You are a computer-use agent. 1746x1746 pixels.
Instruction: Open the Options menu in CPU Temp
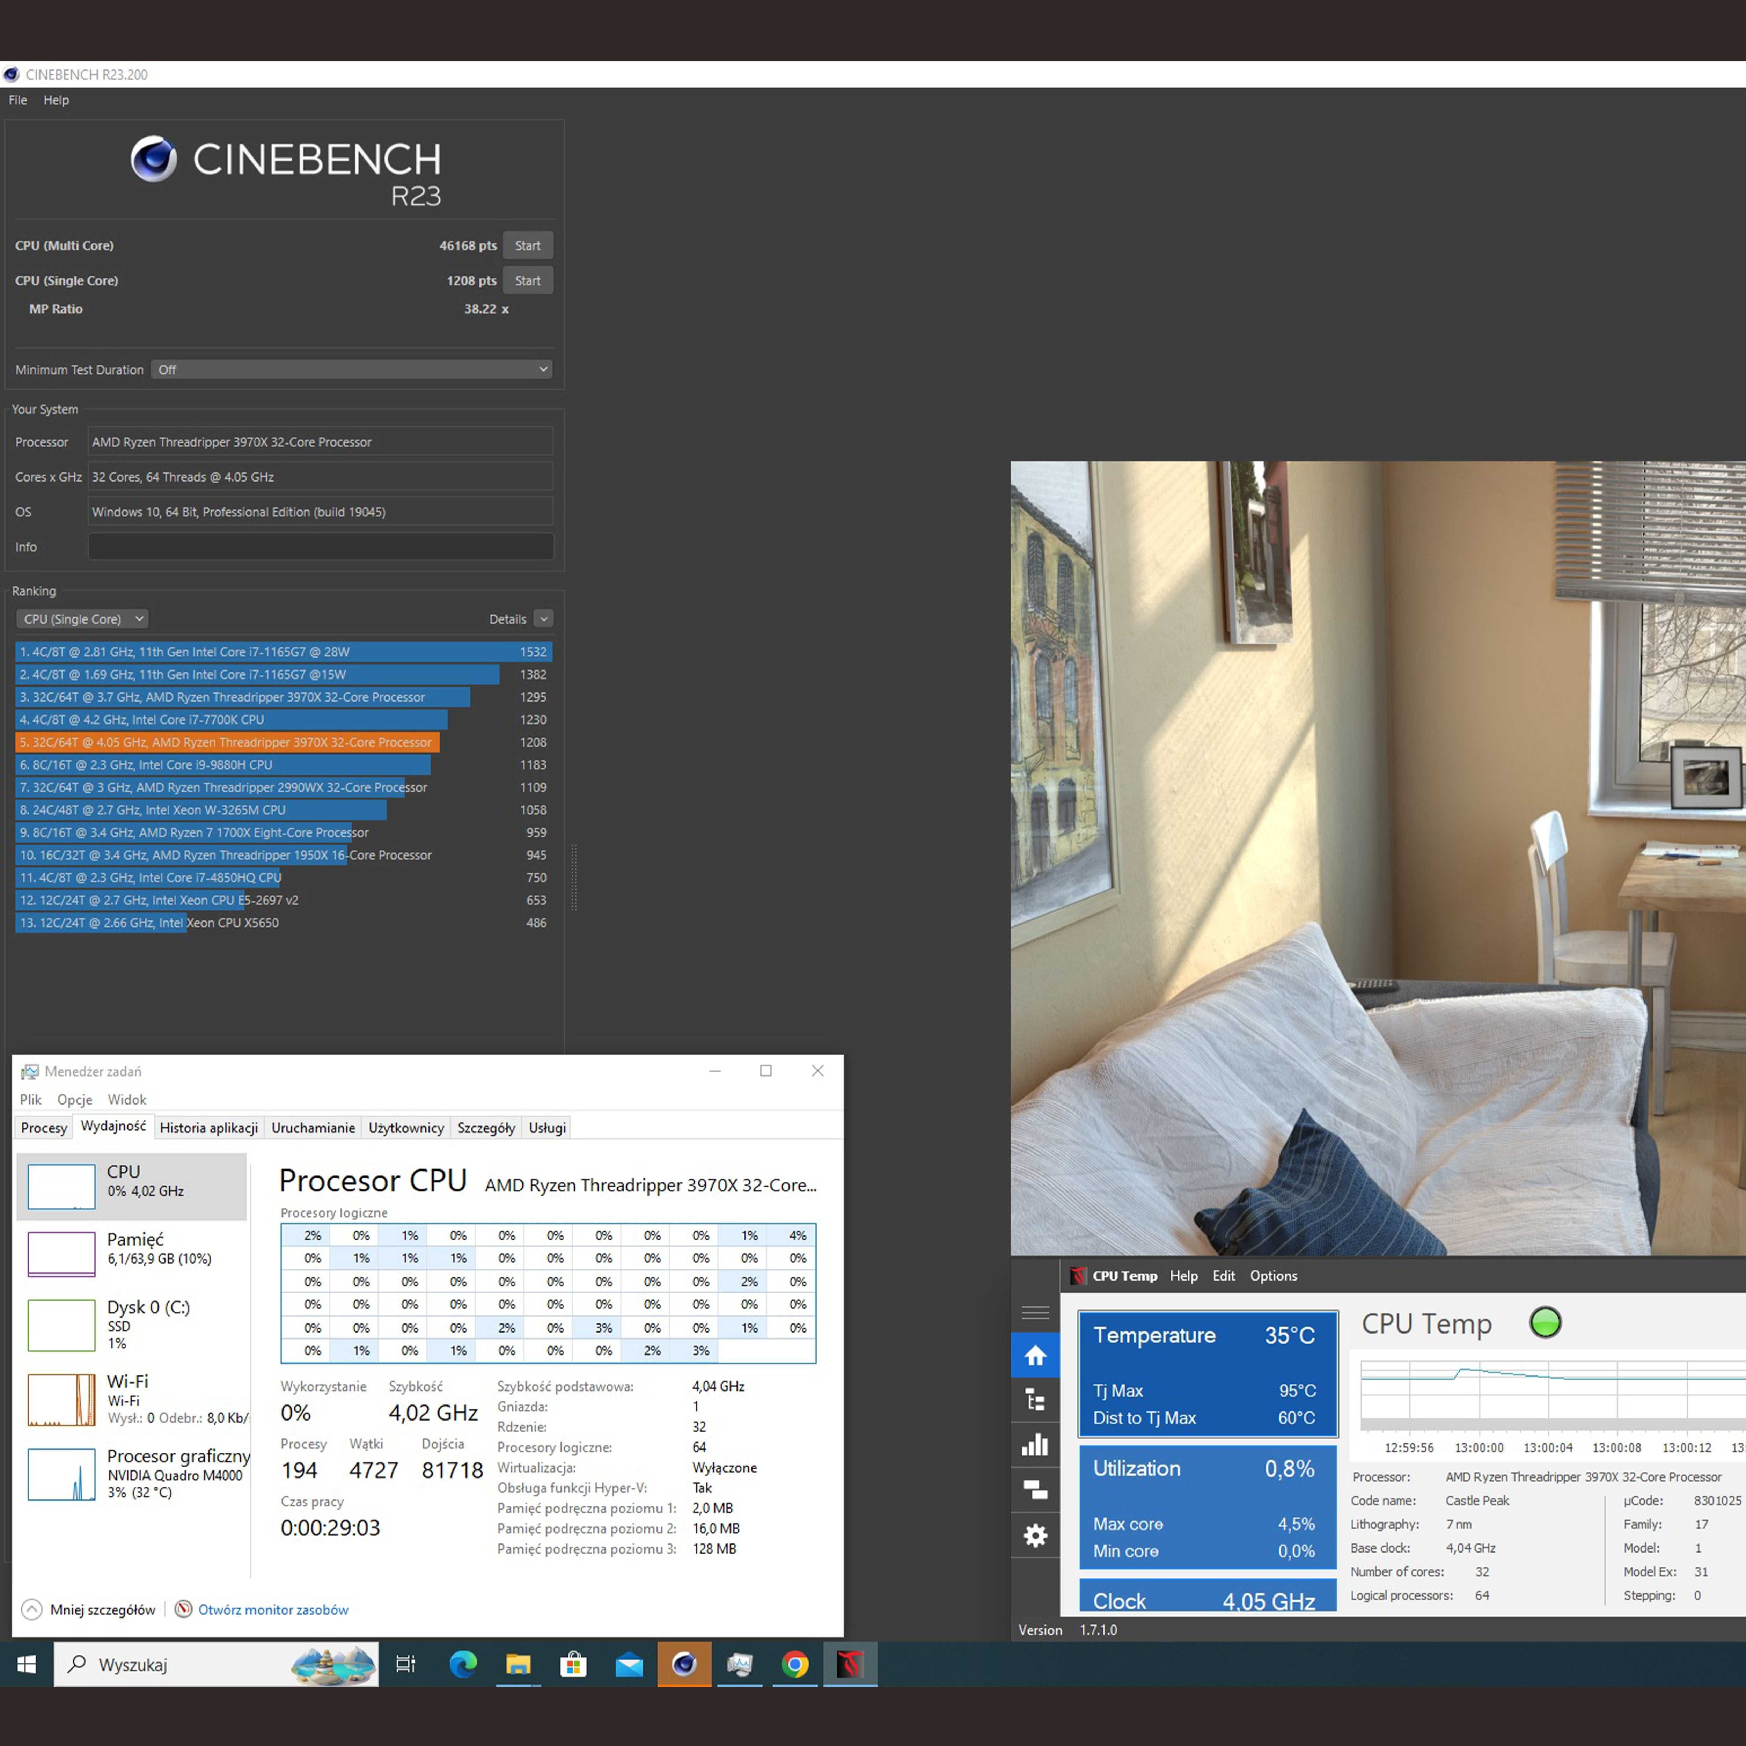pyautogui.click(x=1273, y=1276)
